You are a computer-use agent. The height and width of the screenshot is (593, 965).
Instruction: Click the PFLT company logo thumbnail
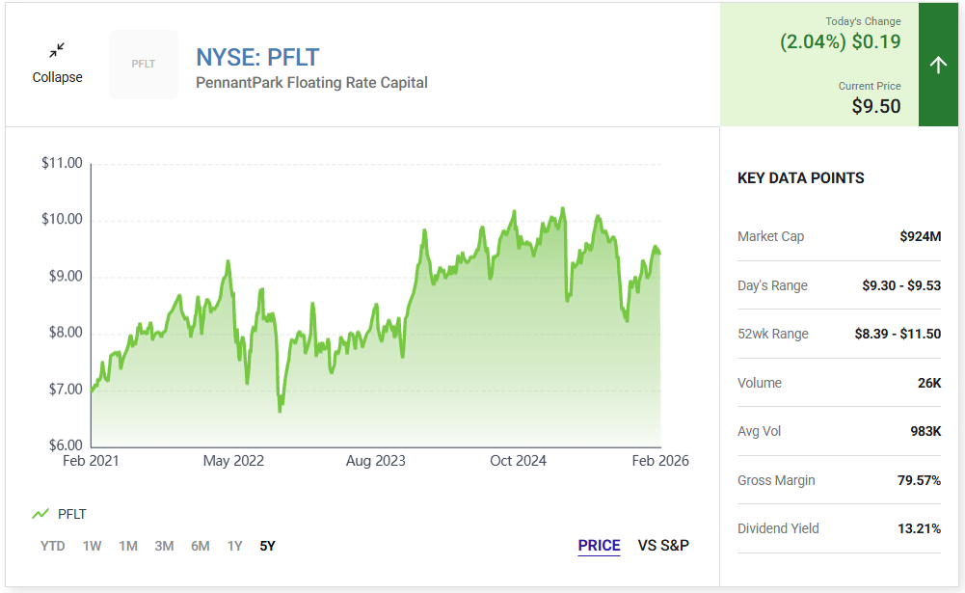coord(144,65)
